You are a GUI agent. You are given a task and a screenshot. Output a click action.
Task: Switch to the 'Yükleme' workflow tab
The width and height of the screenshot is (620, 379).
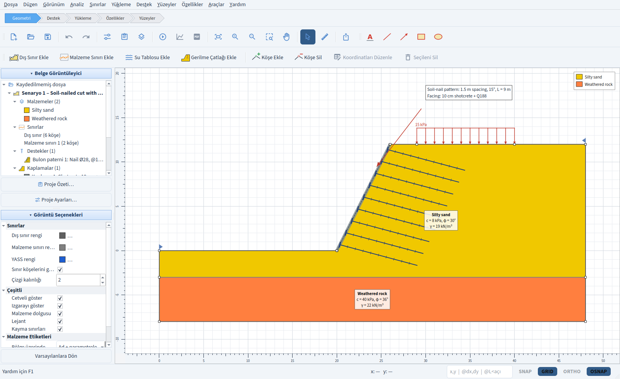[x=83, y=18]
